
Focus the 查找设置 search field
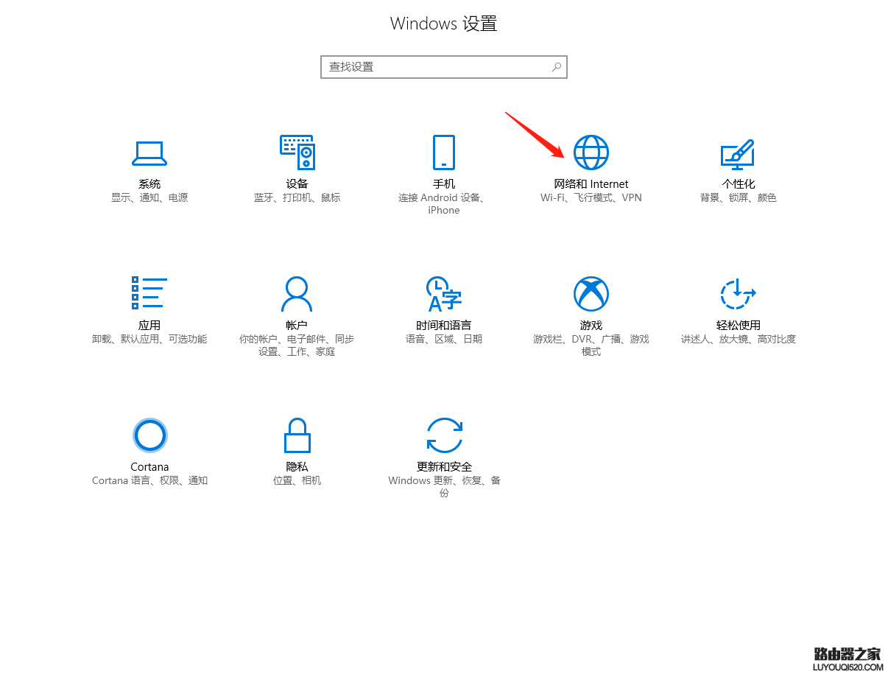click(x=444, y=67)
